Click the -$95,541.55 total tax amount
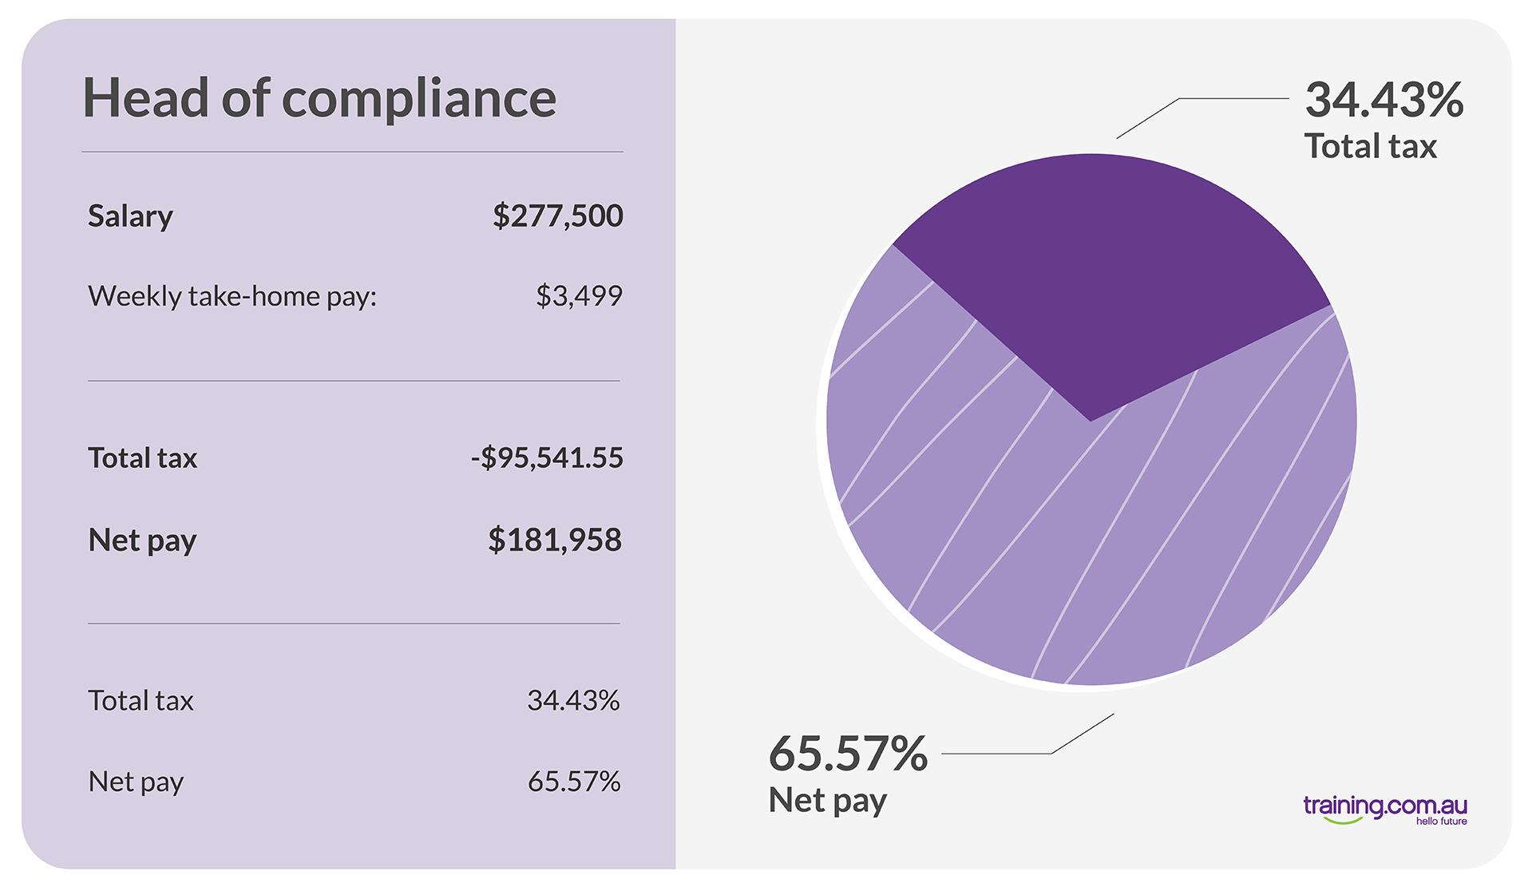 point(547,458)
